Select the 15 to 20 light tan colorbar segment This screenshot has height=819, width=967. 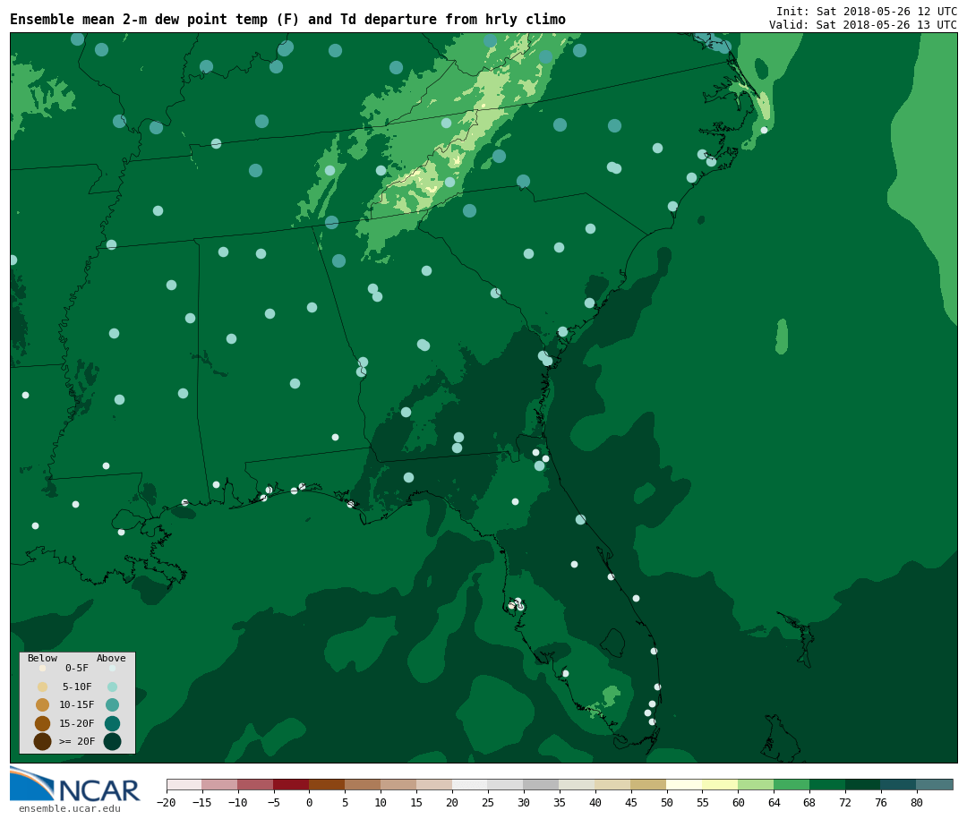(435, 784)
